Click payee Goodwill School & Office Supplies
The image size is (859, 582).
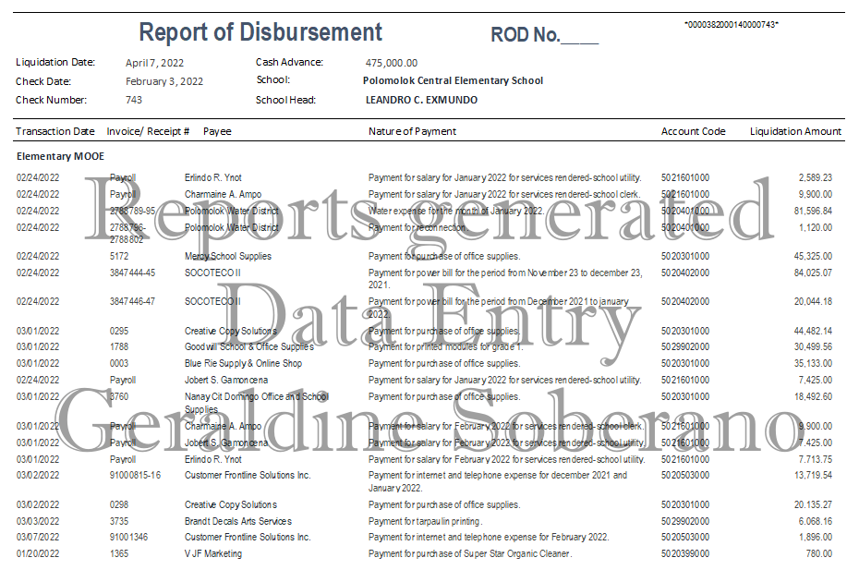click(x=249, y=347)
